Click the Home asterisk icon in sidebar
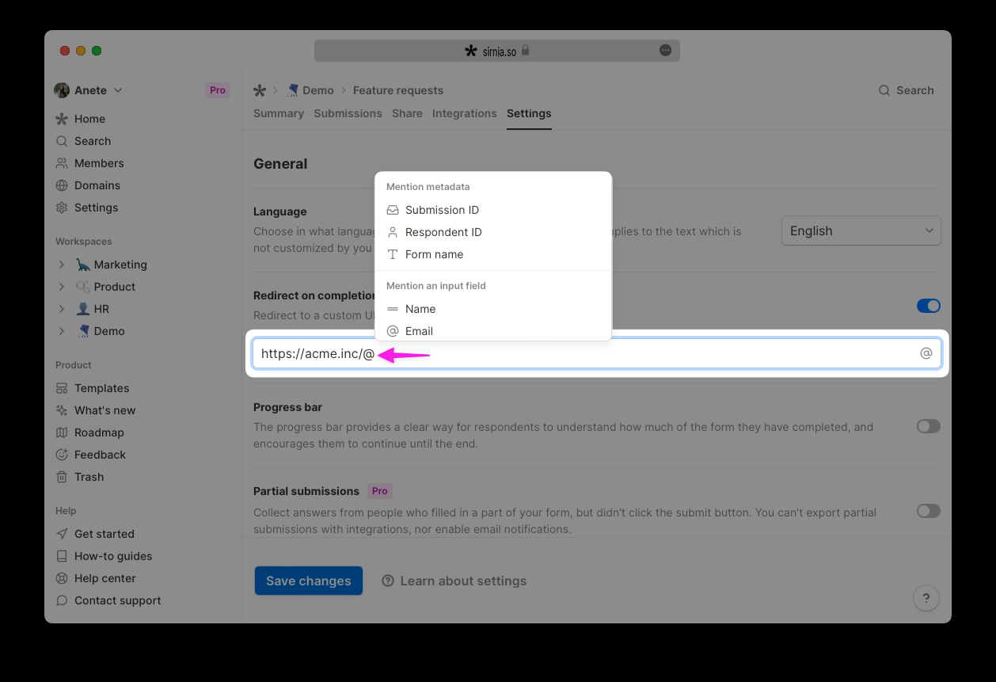Viewport: 996px width, 682px height. click(x=62, y=119)
